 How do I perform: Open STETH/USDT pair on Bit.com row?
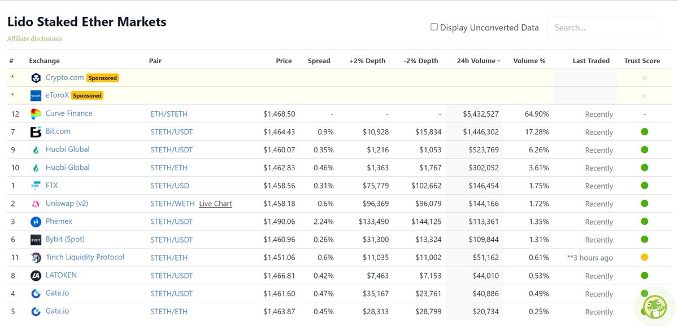point(171,132)
